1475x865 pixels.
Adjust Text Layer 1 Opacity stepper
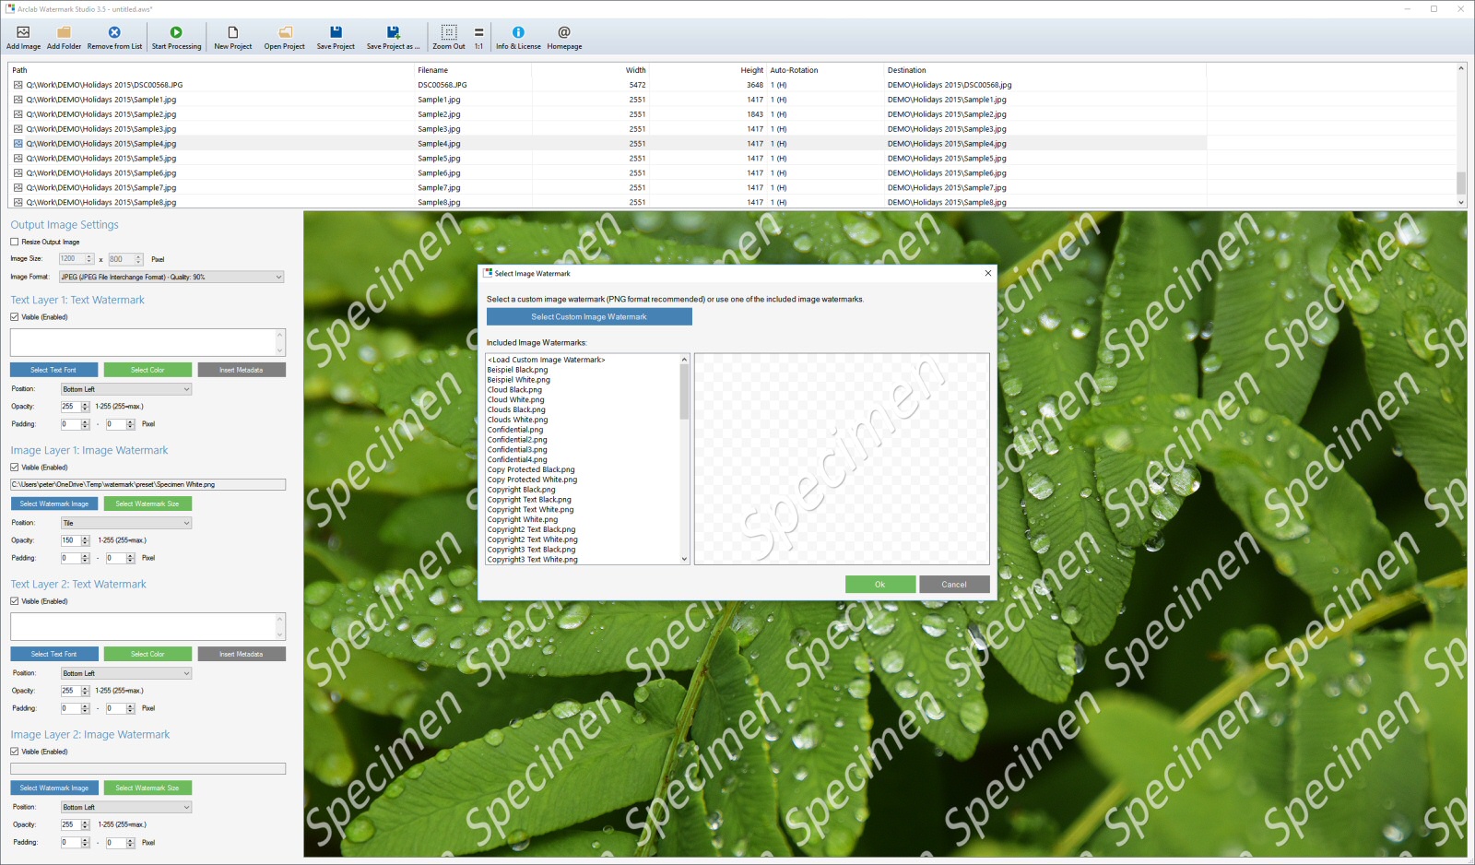tap(85, 407)
